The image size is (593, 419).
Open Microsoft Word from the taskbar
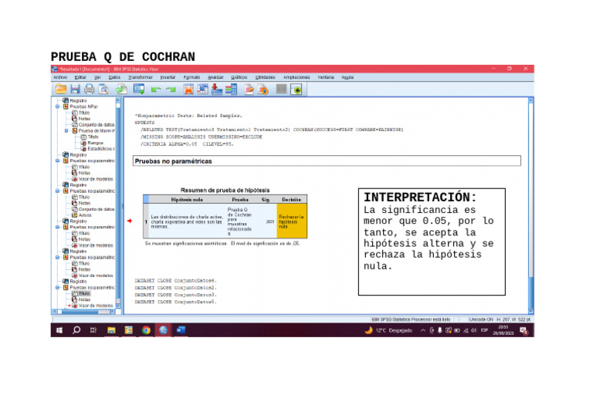(x=181, y=330)
